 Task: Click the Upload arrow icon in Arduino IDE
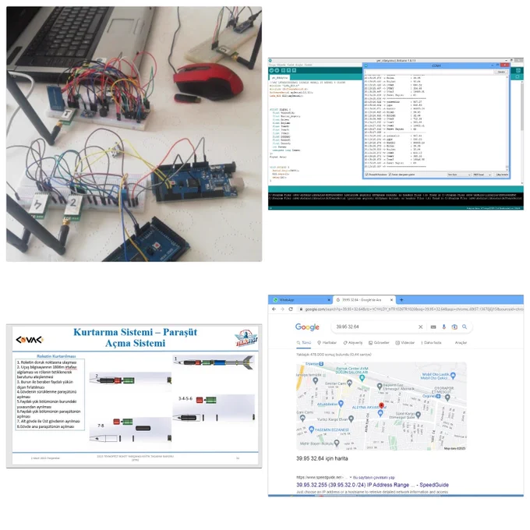click(277, 70)
